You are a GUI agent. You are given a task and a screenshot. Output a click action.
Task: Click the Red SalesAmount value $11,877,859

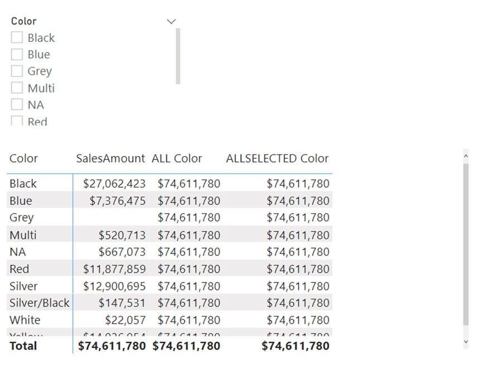114,269
